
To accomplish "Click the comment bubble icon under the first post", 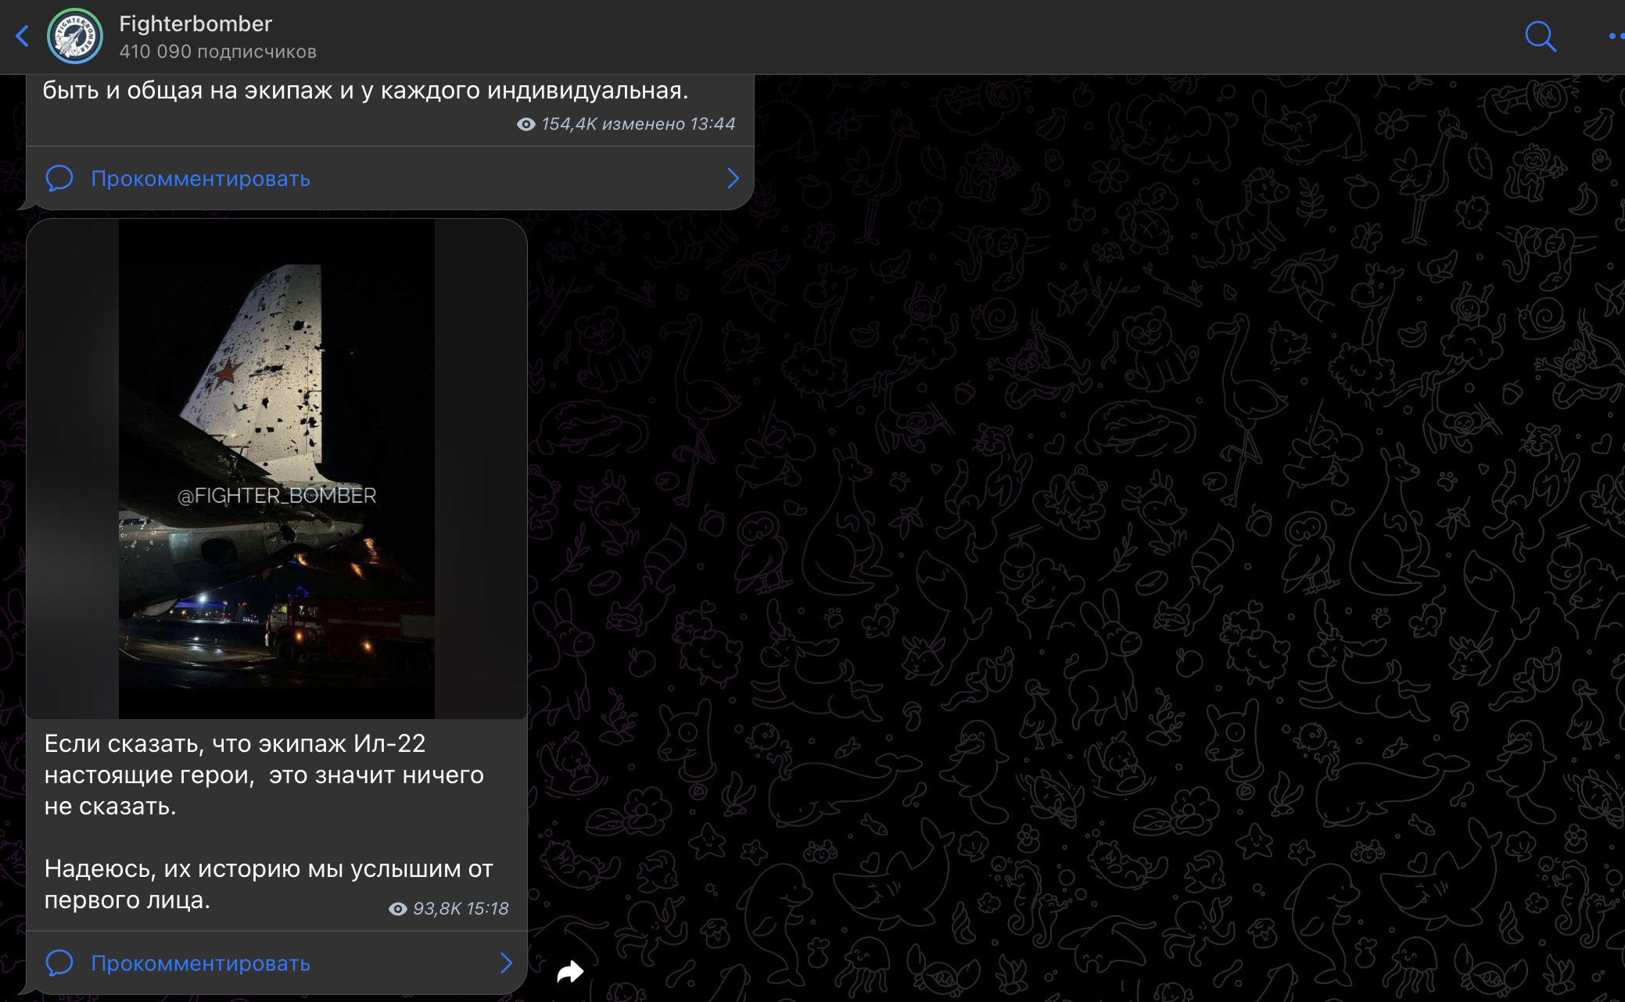I will (x=59, y=178).
